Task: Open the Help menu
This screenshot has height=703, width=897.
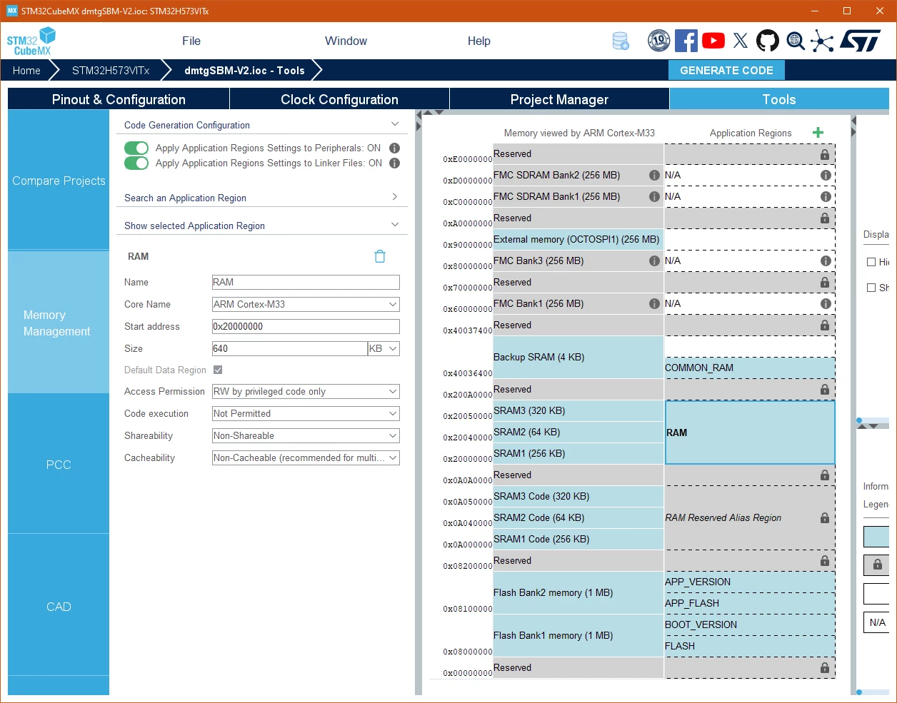Action: coord(479,41)
